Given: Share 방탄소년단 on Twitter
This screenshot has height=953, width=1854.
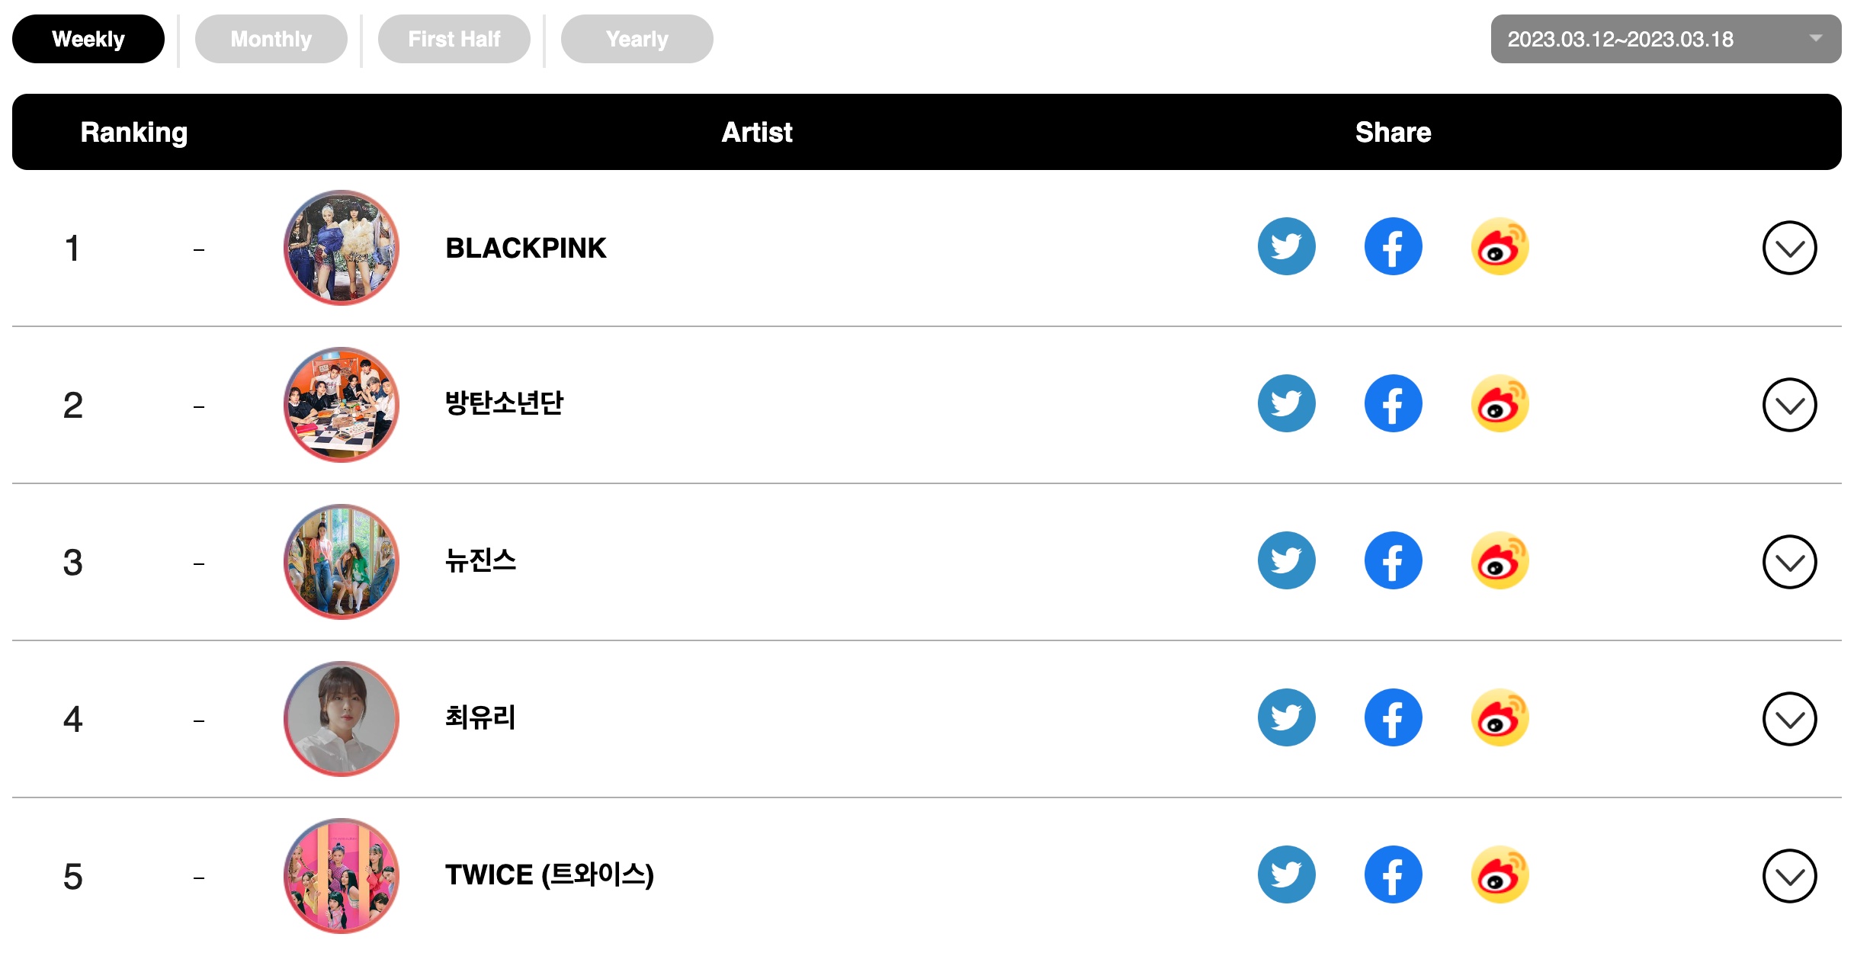Looking at the screenshot, I should [x=1286, y=404].
